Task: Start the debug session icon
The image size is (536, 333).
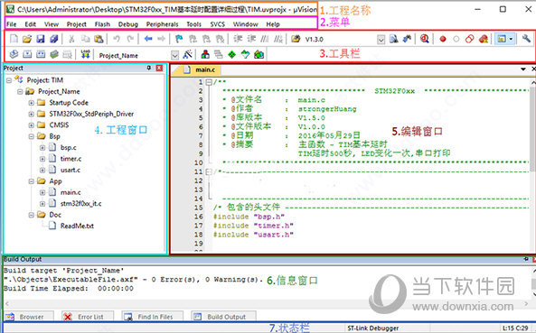Action: [425, 39]
